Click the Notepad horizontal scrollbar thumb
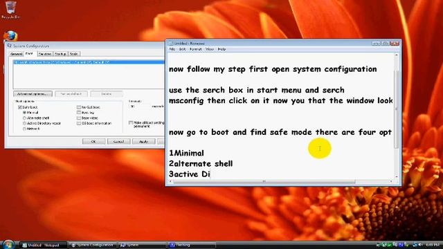The height and width of the screenshot is (249, 443). 264,181
